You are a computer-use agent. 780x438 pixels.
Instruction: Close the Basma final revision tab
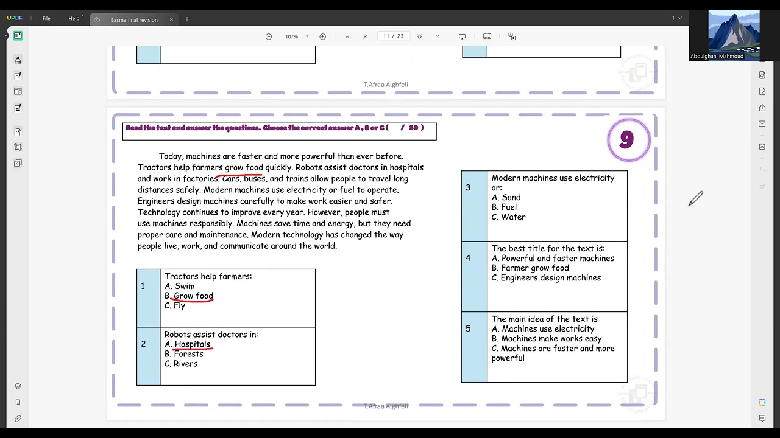point(171,19)
